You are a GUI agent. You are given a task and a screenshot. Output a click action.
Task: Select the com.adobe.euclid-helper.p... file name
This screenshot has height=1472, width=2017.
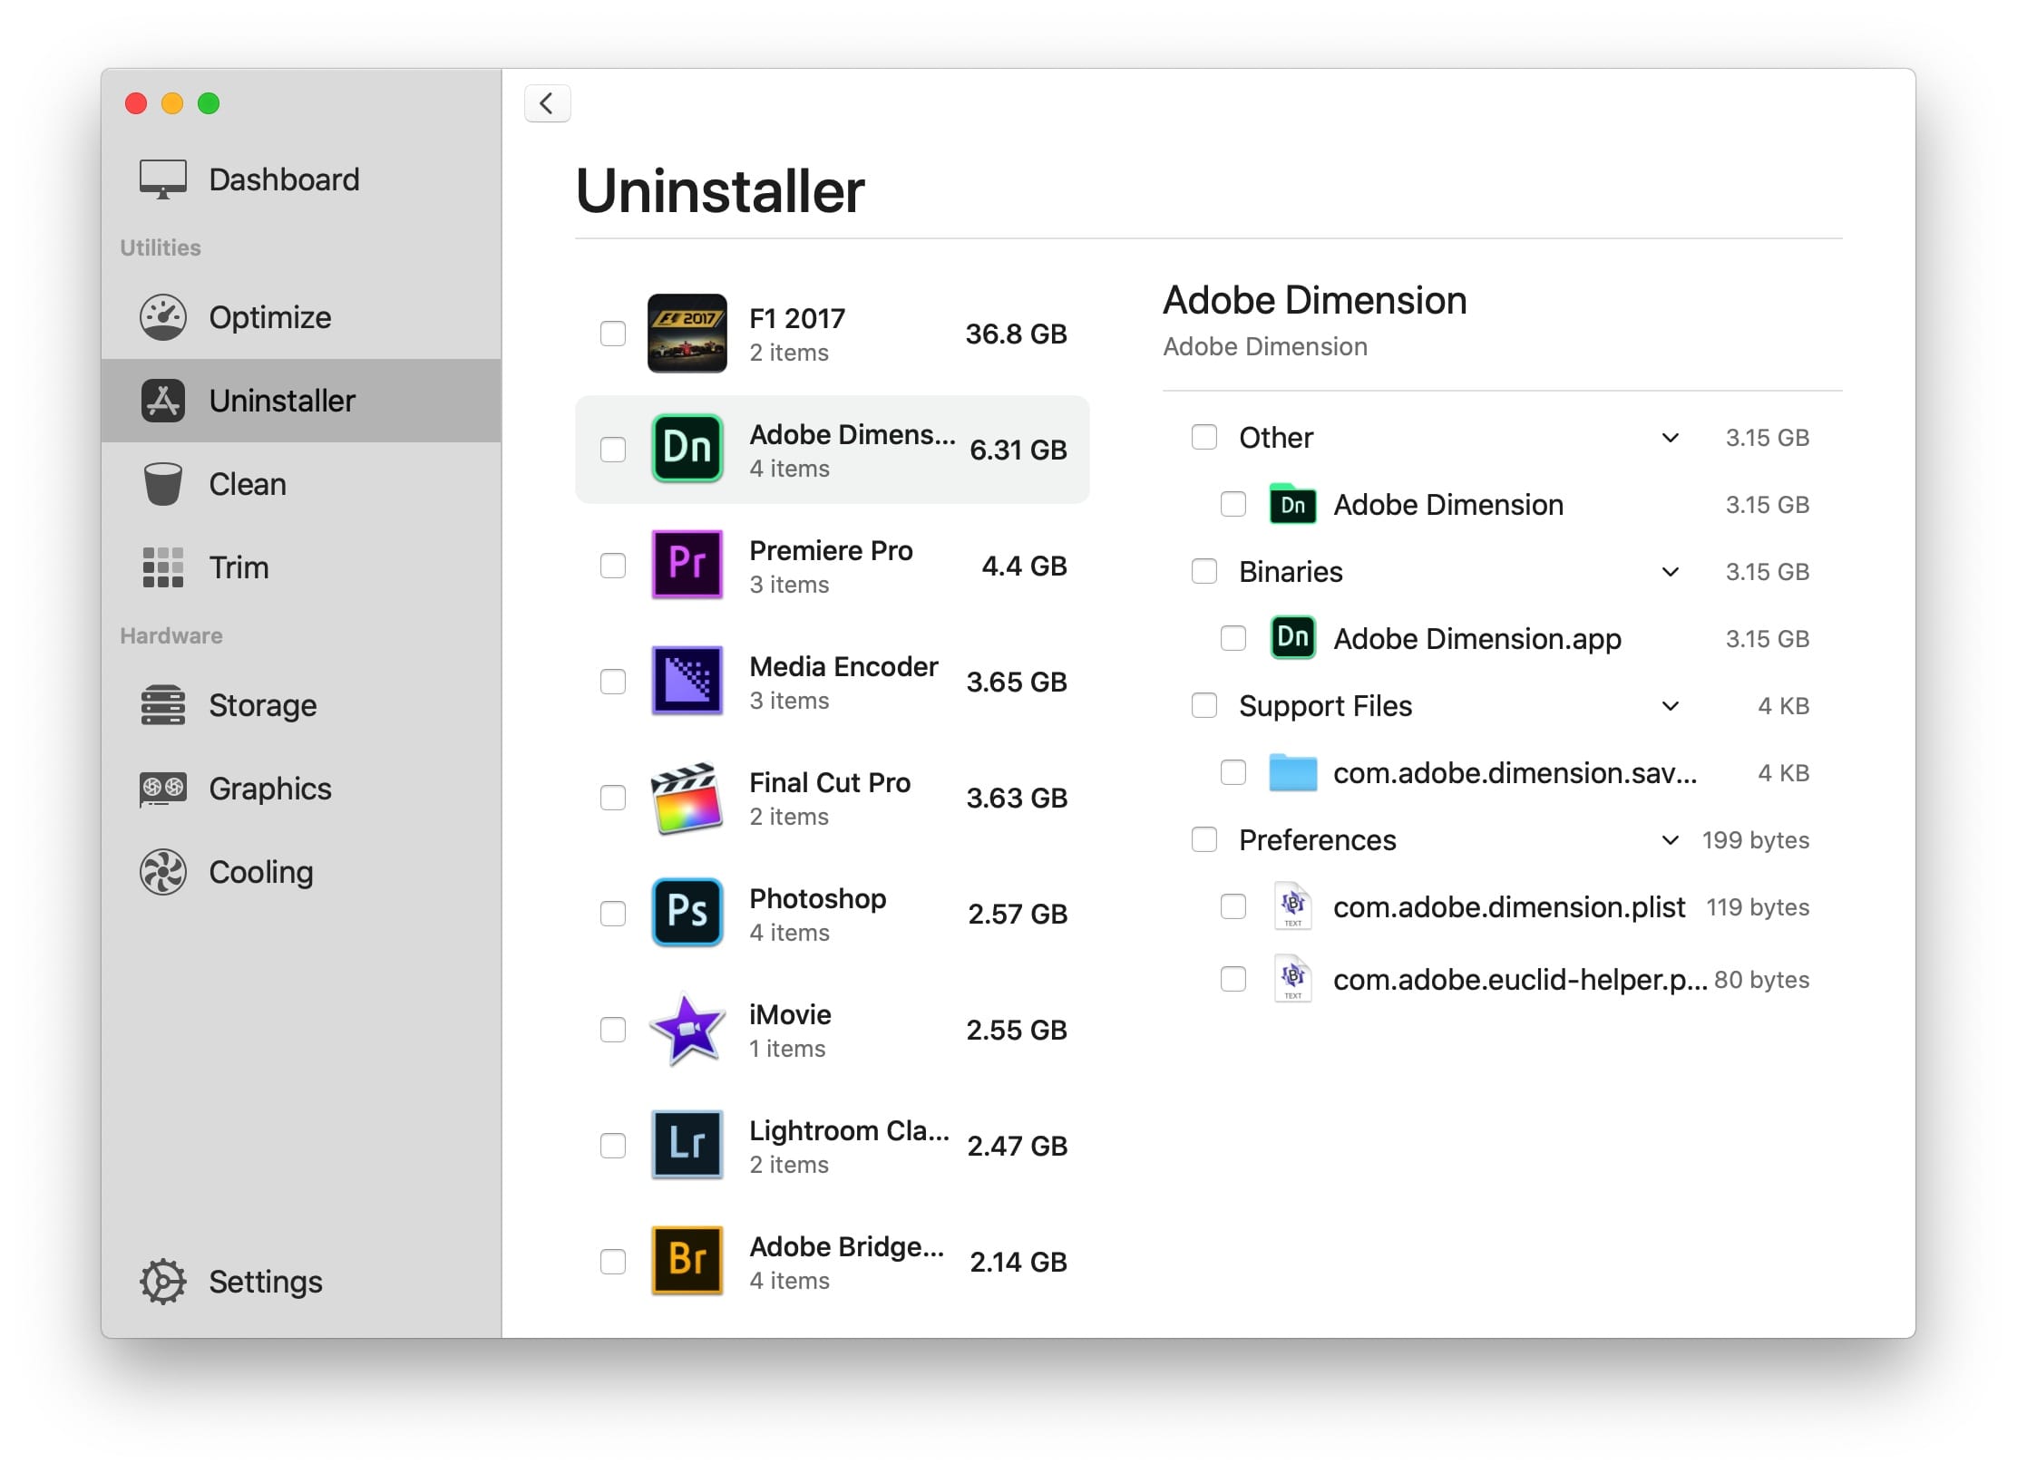(1520, 980)
